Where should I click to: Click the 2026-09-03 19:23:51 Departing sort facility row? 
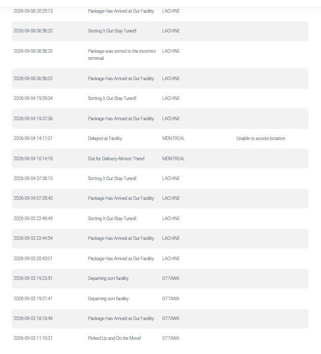point(160,278)
